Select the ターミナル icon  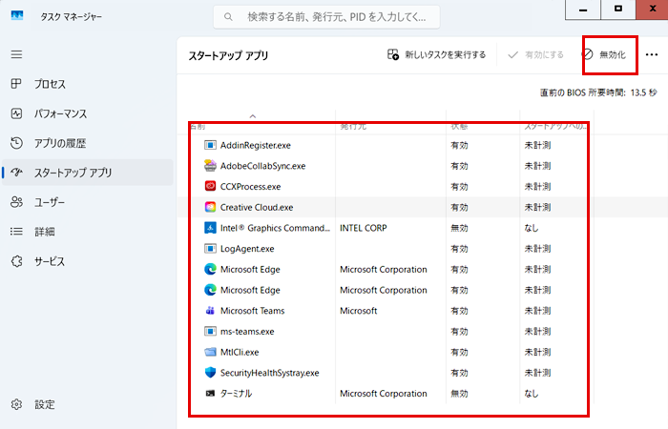tap(210, 393)
